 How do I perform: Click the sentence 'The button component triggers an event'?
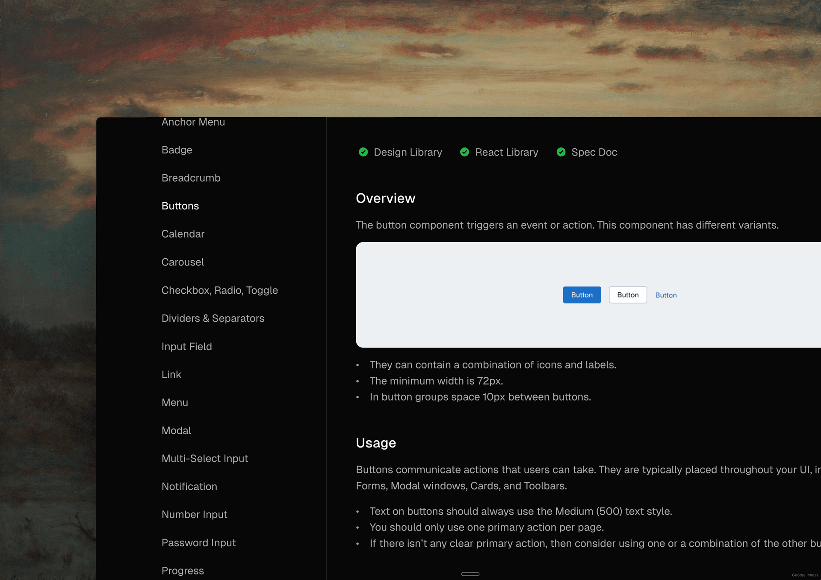tap(567, 225)
